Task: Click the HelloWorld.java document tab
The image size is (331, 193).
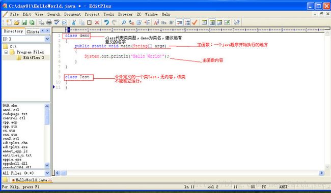Action: [32, 180]
